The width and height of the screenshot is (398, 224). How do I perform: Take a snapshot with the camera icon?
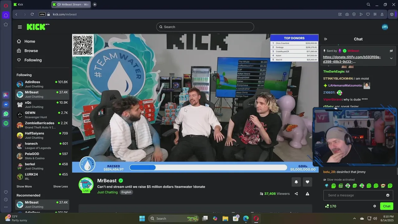(x=347, y=14)
